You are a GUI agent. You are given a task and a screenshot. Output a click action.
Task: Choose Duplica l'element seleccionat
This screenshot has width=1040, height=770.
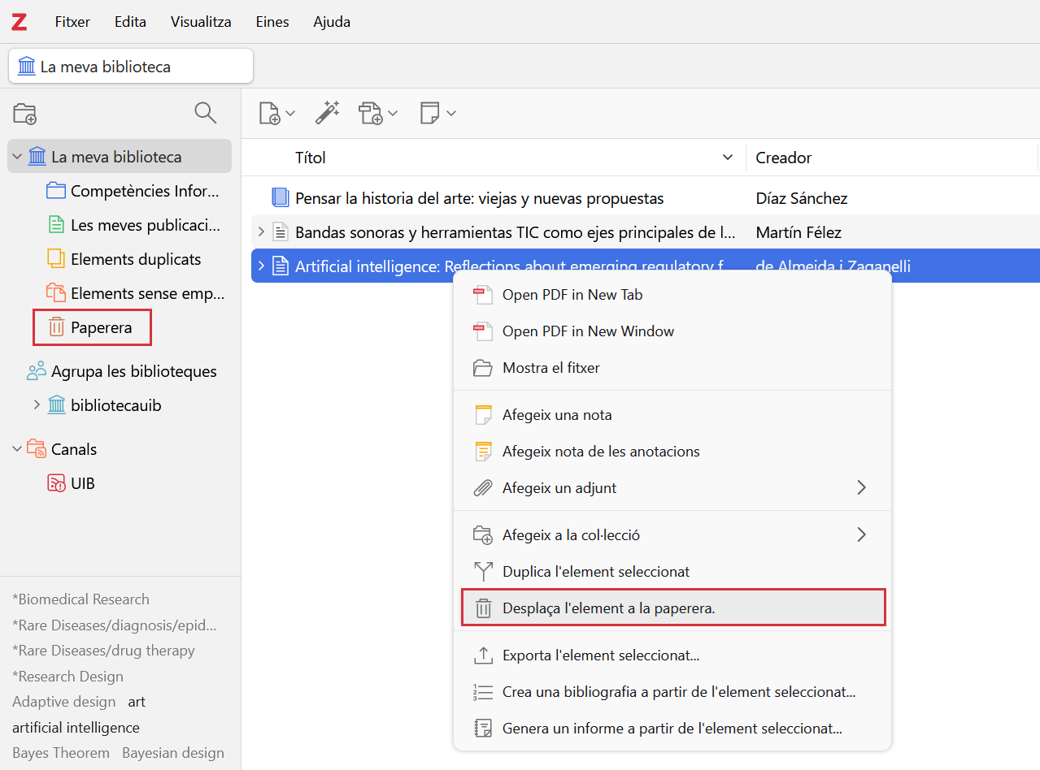tap(672, 571)
